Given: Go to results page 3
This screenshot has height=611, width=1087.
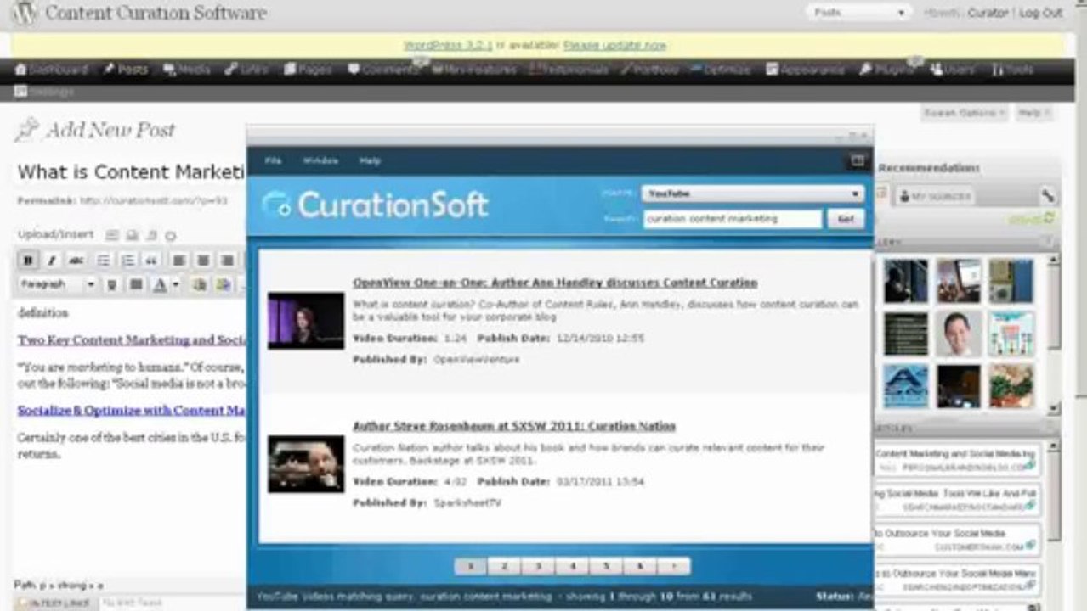Looking at the screenshot, I should coord(538,566).
